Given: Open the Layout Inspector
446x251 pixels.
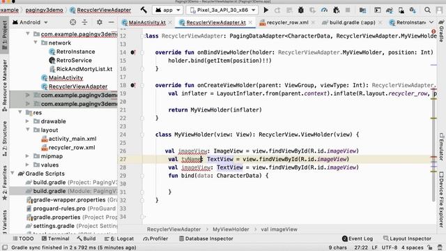Looking at the screenshot, I should tap(407, 238).
